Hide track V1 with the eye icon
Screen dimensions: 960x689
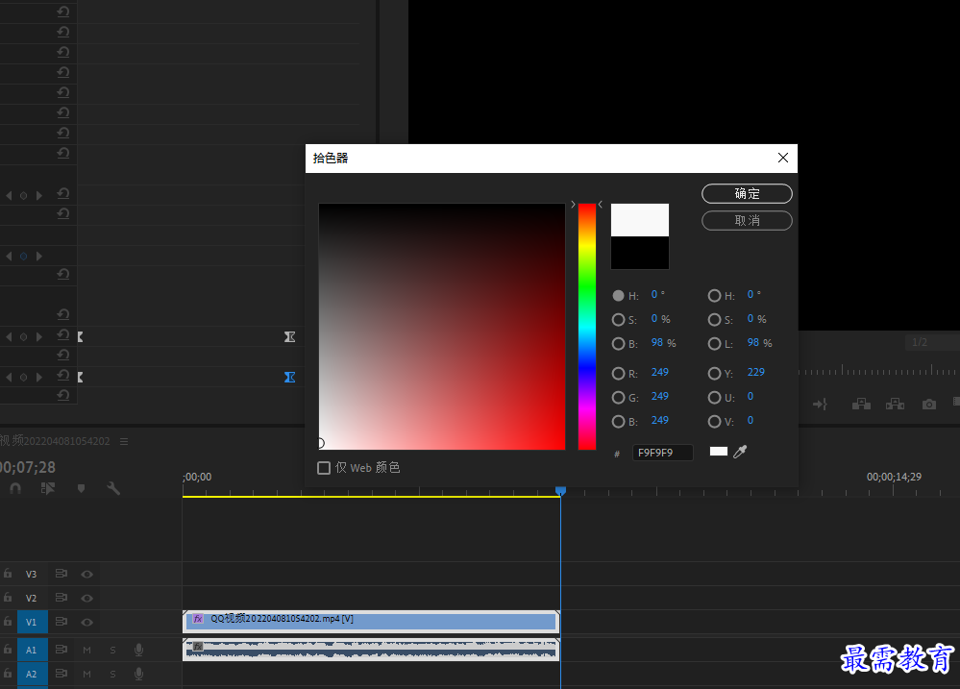click(x=86, y=622)
